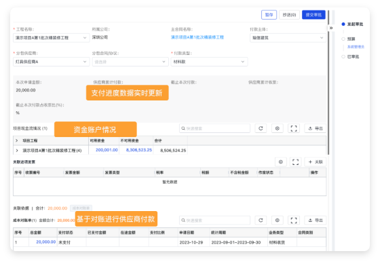Open the 付款类型 dropdown showing 材料款
Screen dimensions: 380x264
(209, 62)
